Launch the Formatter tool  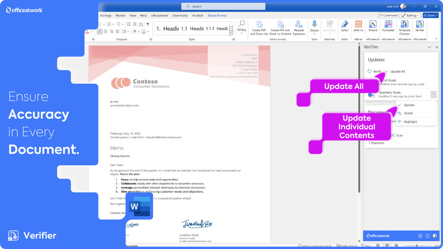388,26
